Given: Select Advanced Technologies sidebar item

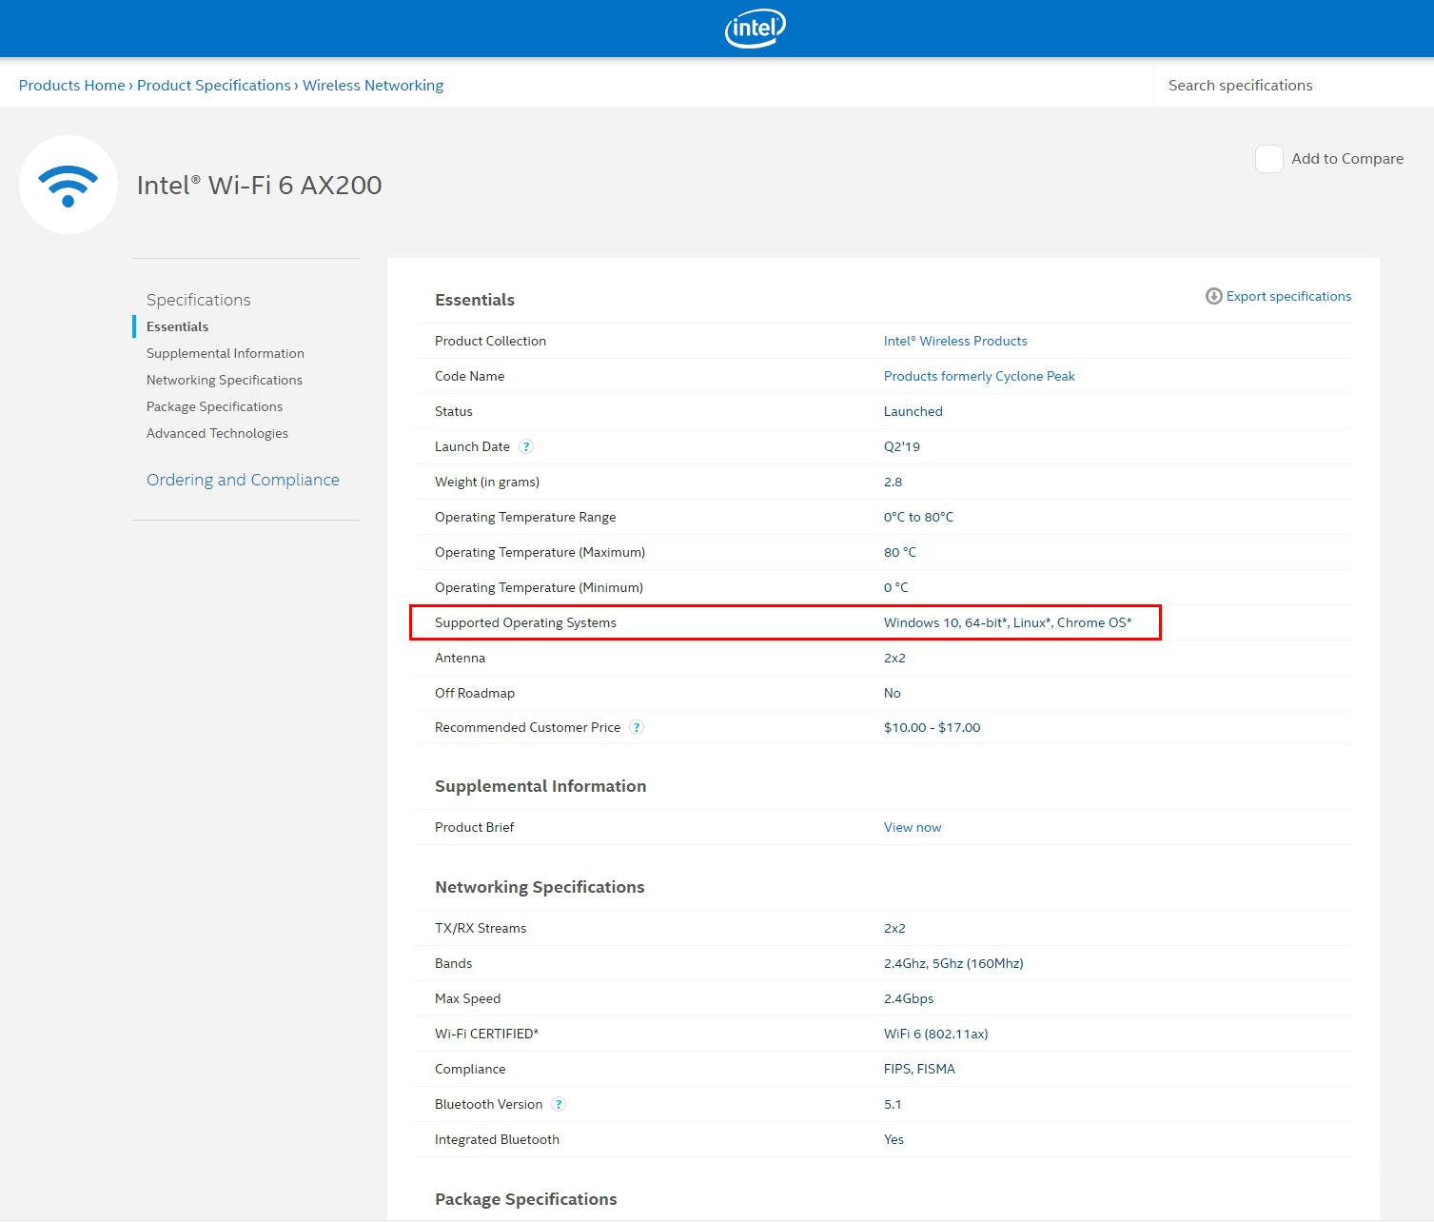Looking at the screenshot, I should pyautogui.click(x=217, y=433).
